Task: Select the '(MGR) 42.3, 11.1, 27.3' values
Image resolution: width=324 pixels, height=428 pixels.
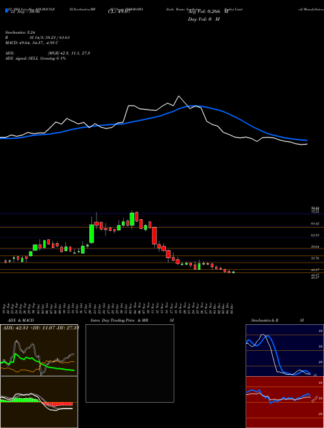Action: tap(69, 53)
